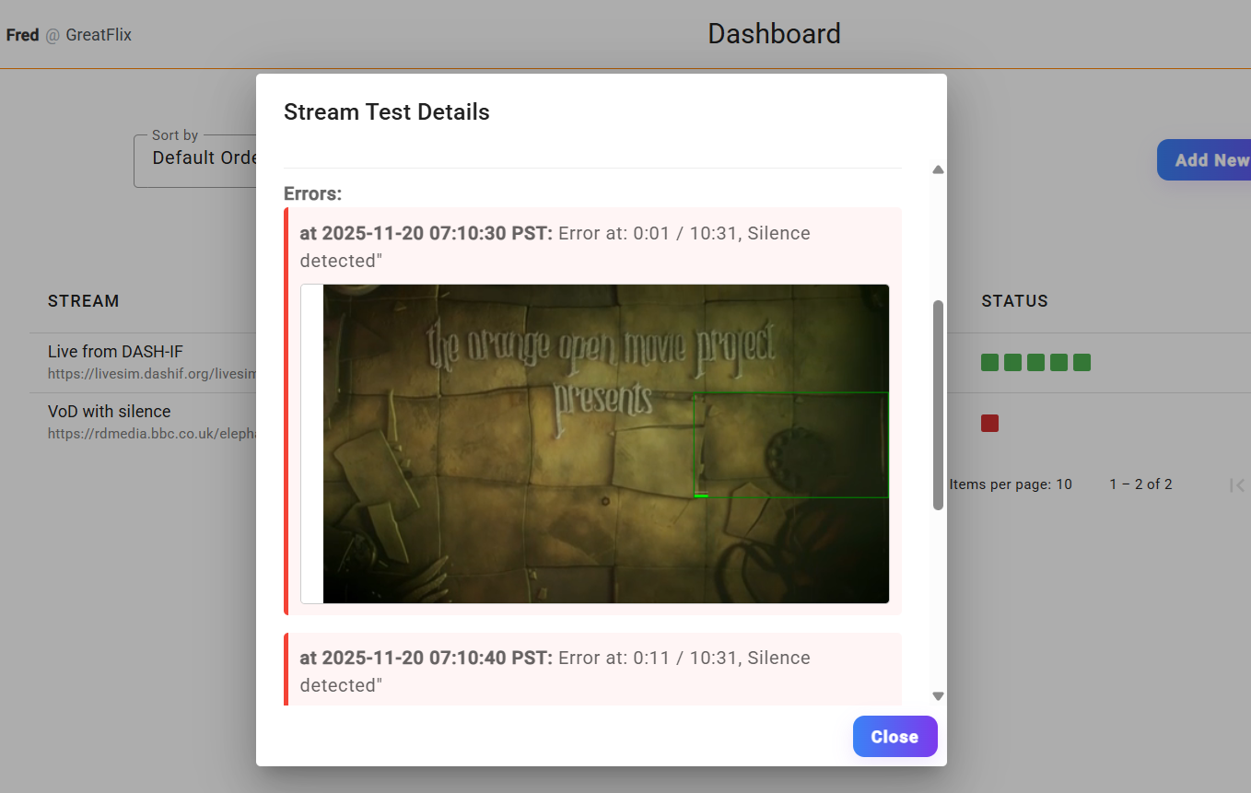Close the Stream Test Details dialog
Image resolution: width=1251 pixels, height=793 pixels.
coord(894,736)
